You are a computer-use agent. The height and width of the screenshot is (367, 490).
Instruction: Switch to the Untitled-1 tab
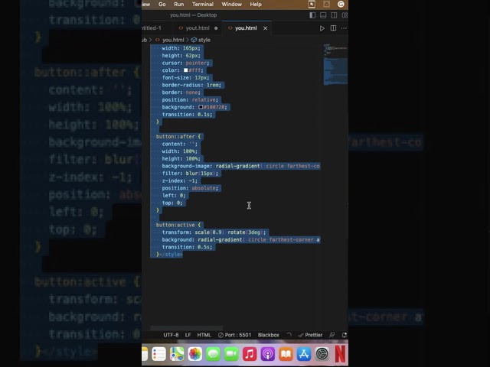pyautogui.click(x=152, y=28)
